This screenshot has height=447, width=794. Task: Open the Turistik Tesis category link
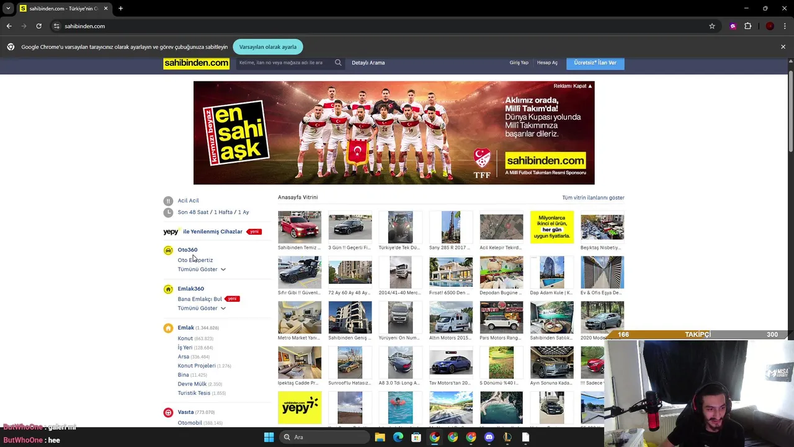point(194,393)
